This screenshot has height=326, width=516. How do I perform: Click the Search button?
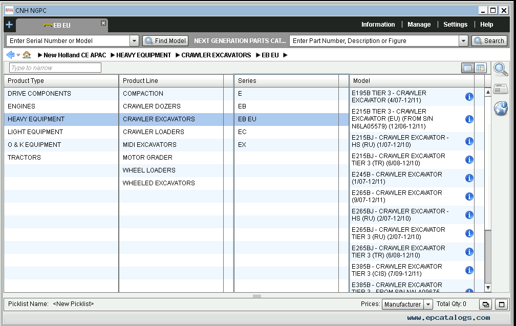click(489, 41)
